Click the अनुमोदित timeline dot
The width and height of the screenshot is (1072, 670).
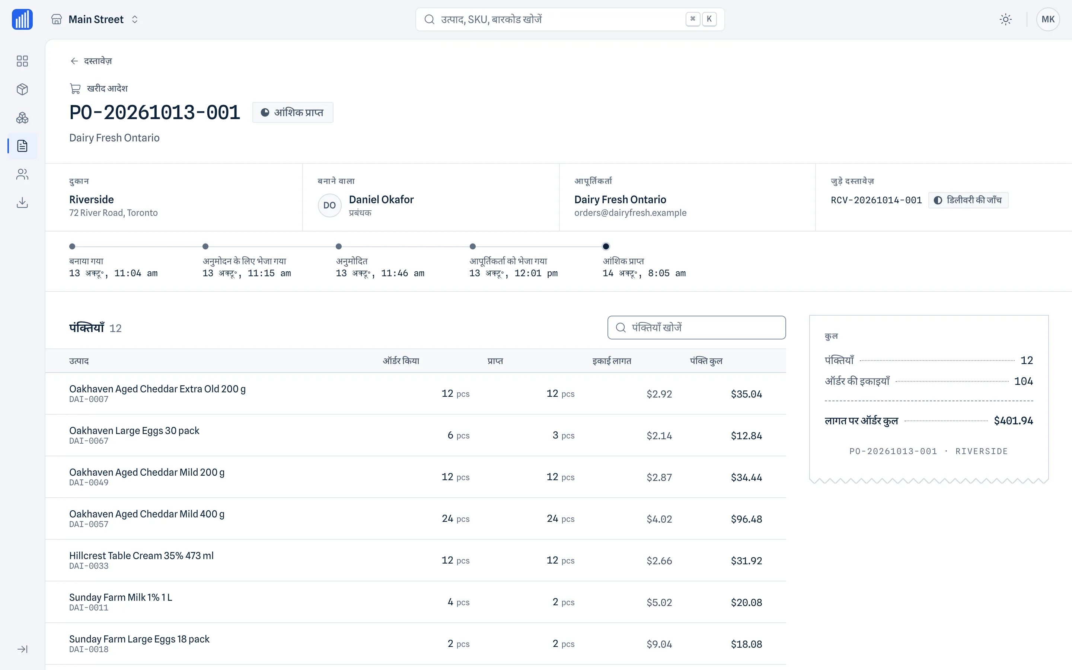click(339, 246)
